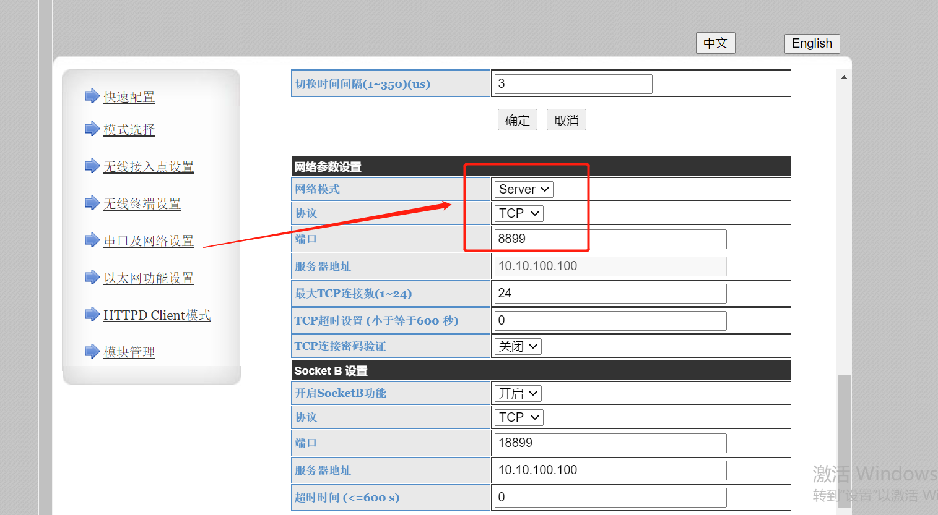The height and width of the screenshot is (515, 938).
Task: Click the arrow icon beside 串口及网络设置
Action: [92, 240]
